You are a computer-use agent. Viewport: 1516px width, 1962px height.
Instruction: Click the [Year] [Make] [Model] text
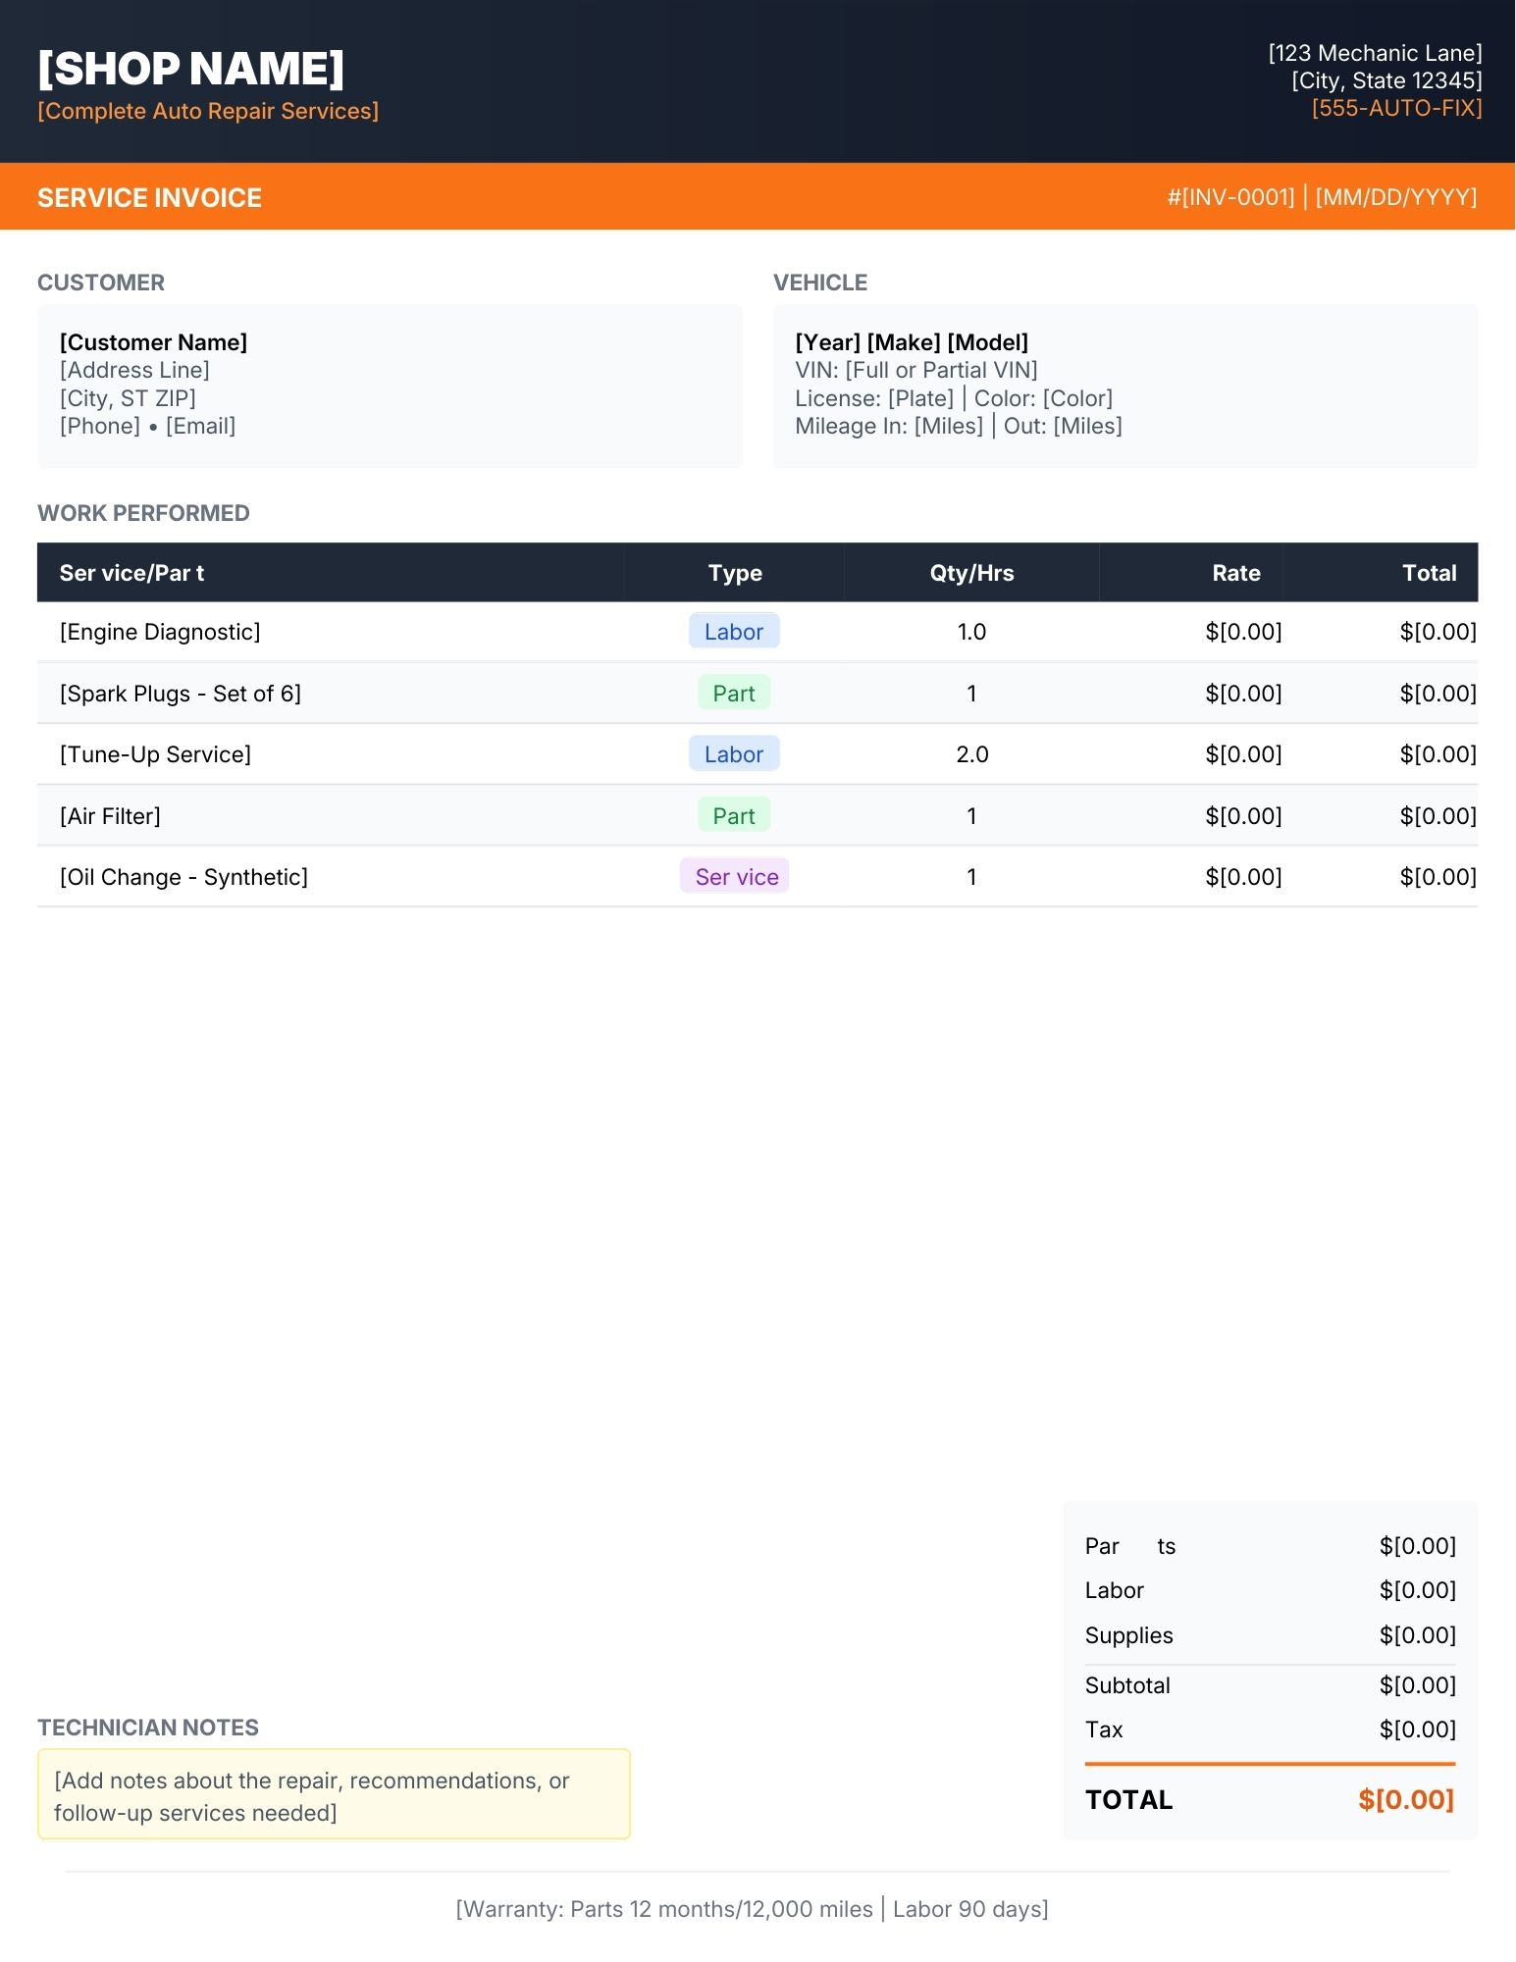pos(912,342)
